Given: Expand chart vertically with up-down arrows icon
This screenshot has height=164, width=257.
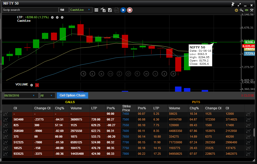Looking at the screenshot, I should [137, 74].
